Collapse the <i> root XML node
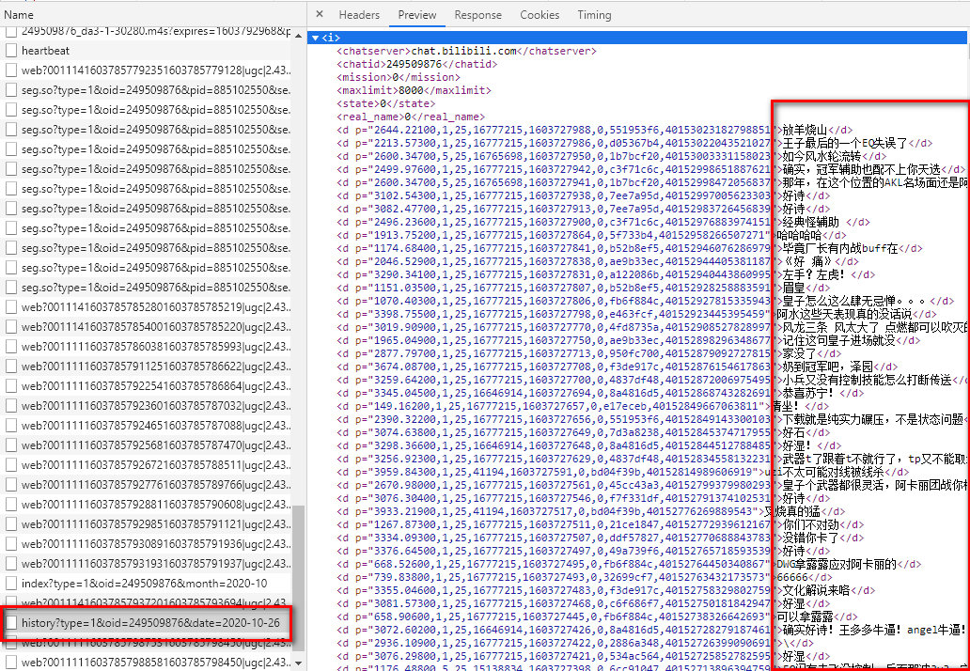Image resolution: width=970 pixels, height=671 pixels. point(315,38)
